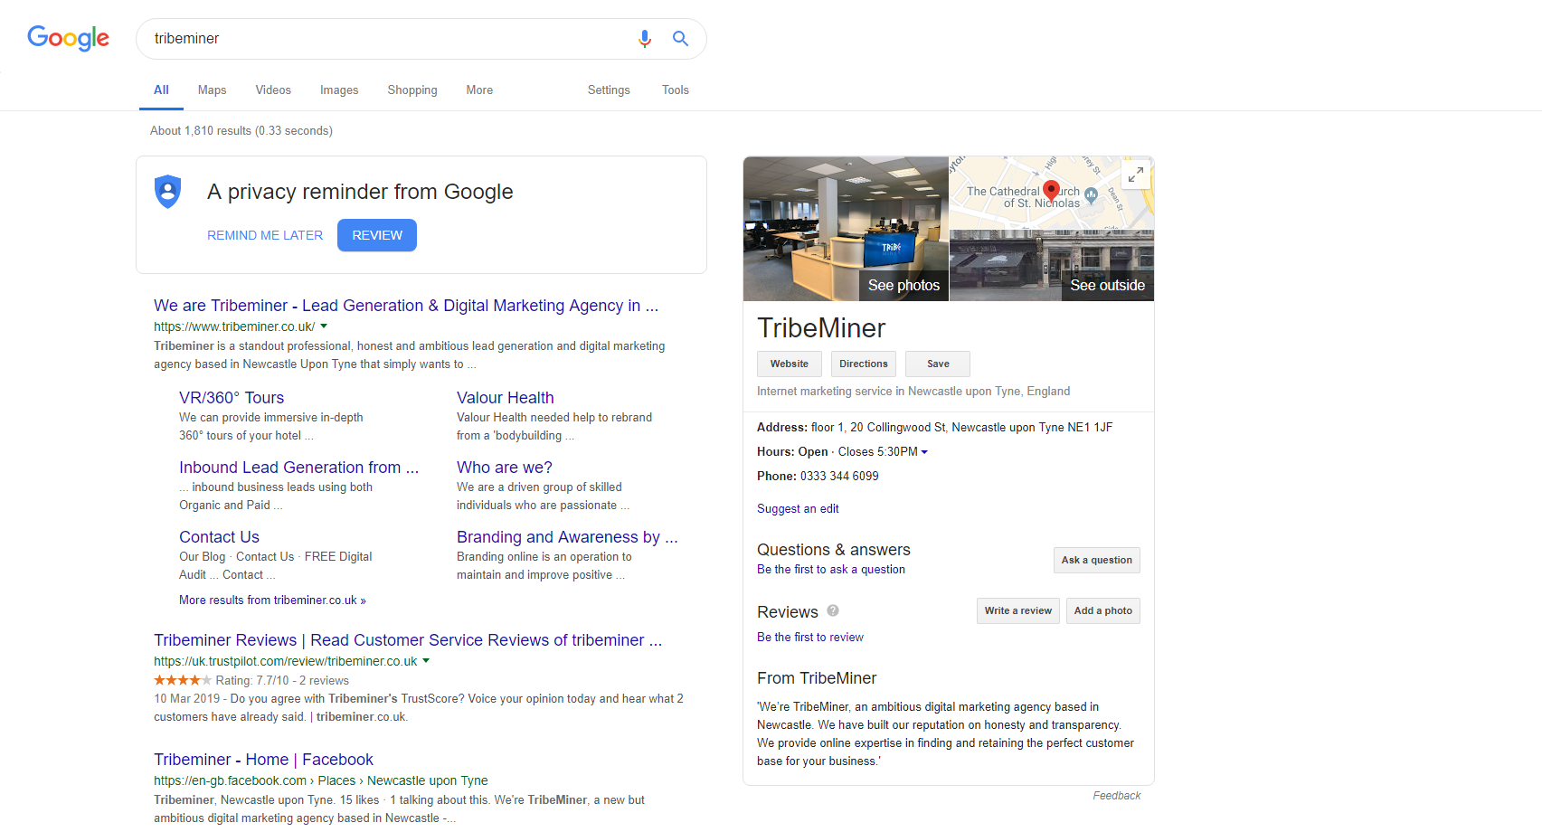This screenshot has width=1542, height=832.
Task: Open the See outside street view thumbnail
Action: [1052, 265]
